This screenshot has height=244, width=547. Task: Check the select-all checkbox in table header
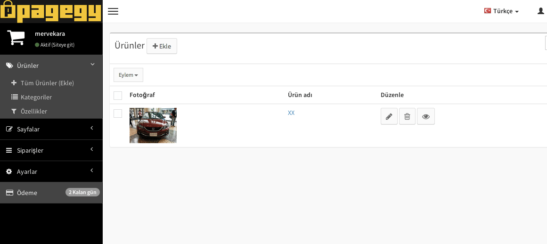[118, 96]
